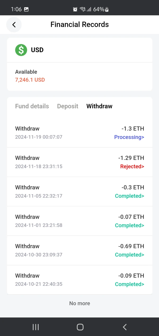Tap the 7,246.1 USD available balance
This screenshot has height=336, width=159.
click(x=30, y=80)
